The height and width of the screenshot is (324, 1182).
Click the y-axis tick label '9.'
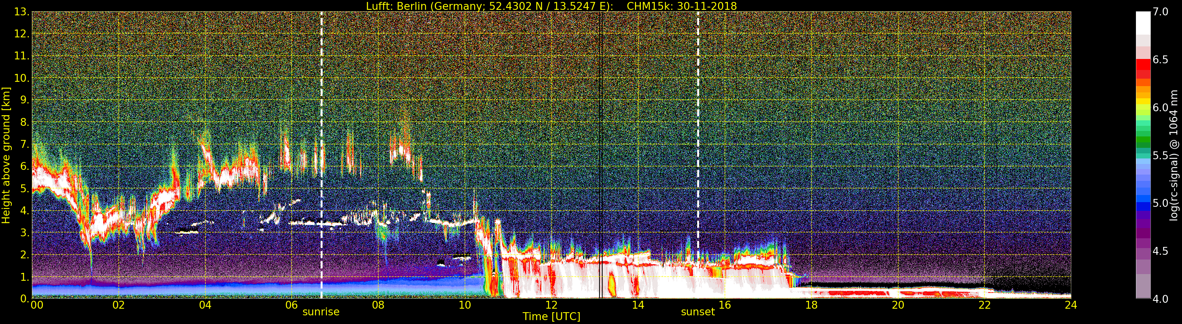coord(25,100)
